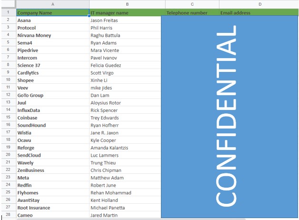This screenshot has height=220, width=299.
Task: Click the Telephone number header cell
Action: [192, 12]
